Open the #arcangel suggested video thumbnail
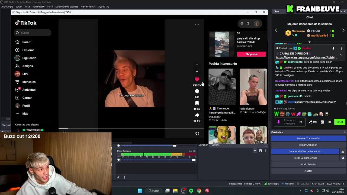 click(x=222, y=87)
